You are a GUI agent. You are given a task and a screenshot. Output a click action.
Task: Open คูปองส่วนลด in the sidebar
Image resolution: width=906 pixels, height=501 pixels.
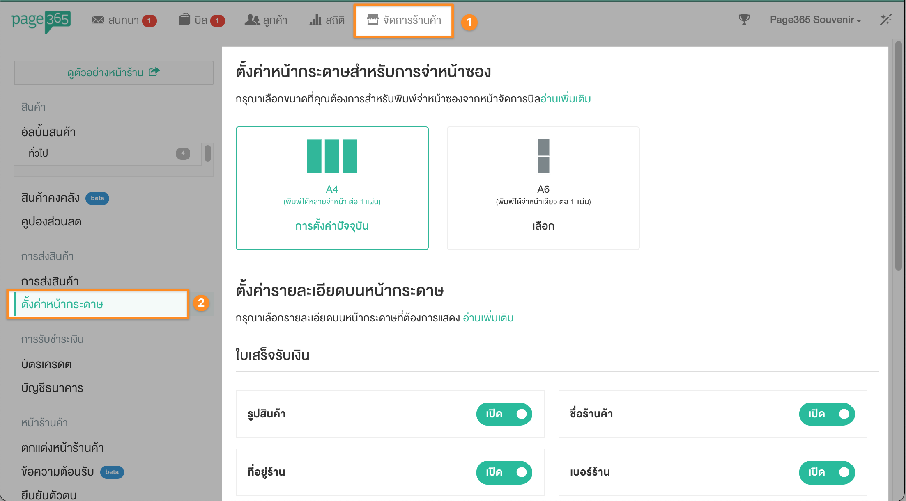pos(51,221)
